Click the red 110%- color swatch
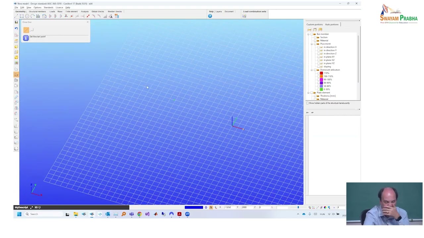 coord(321,73)
